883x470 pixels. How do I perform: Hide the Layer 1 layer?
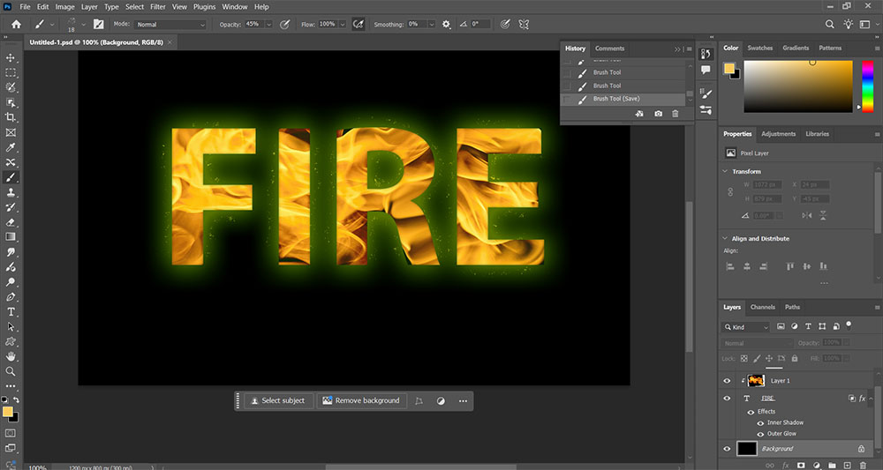point(728,381)
